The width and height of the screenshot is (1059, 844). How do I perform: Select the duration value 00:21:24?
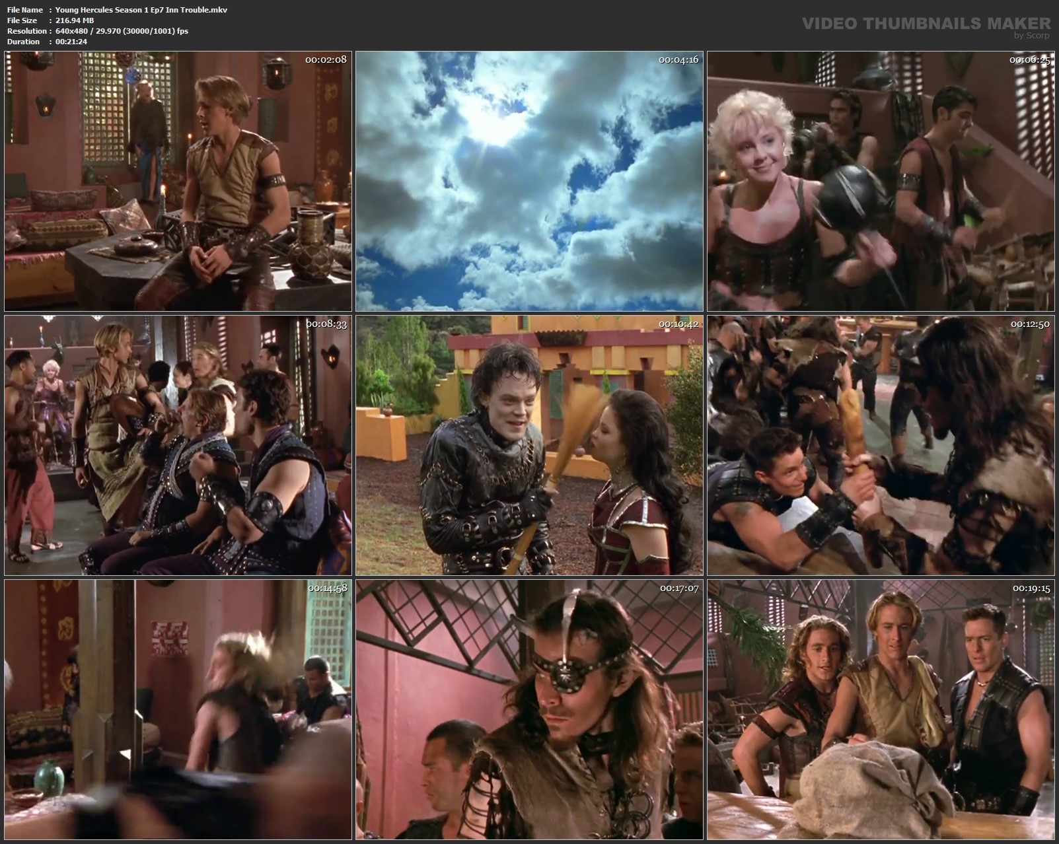tap(71, 42)
